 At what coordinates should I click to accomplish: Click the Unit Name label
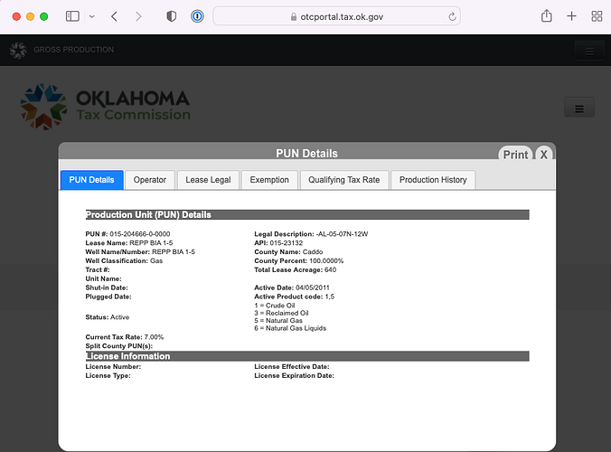[104, 279]
